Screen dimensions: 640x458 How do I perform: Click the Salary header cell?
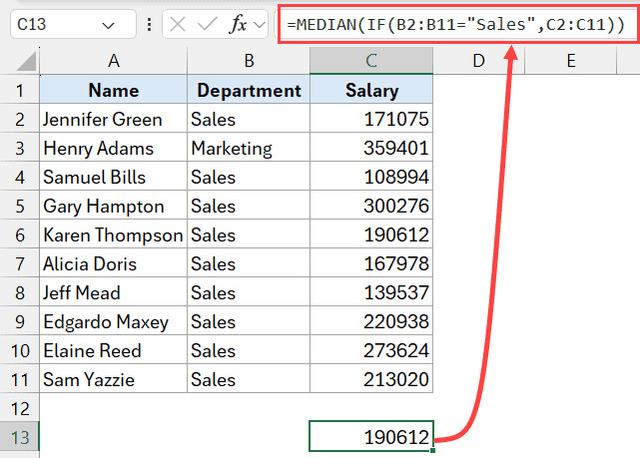click(x=371, y=91)
